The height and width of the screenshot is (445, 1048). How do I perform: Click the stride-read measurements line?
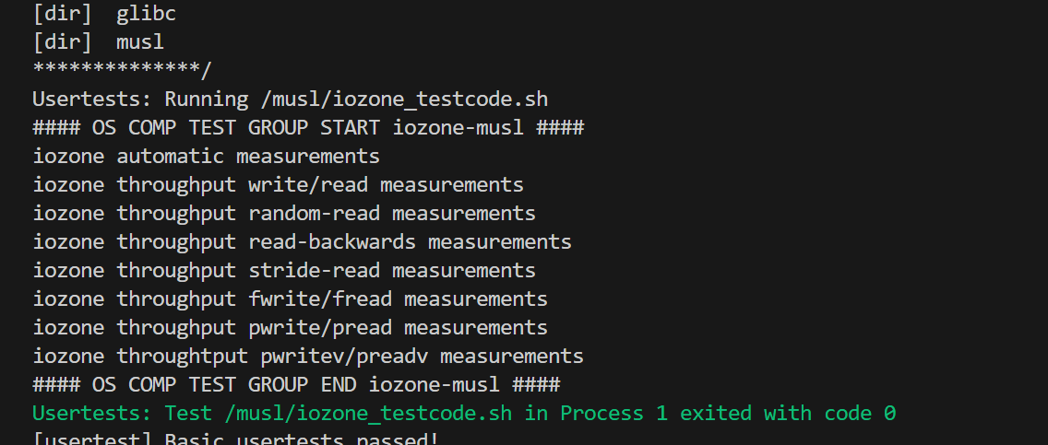284,271
